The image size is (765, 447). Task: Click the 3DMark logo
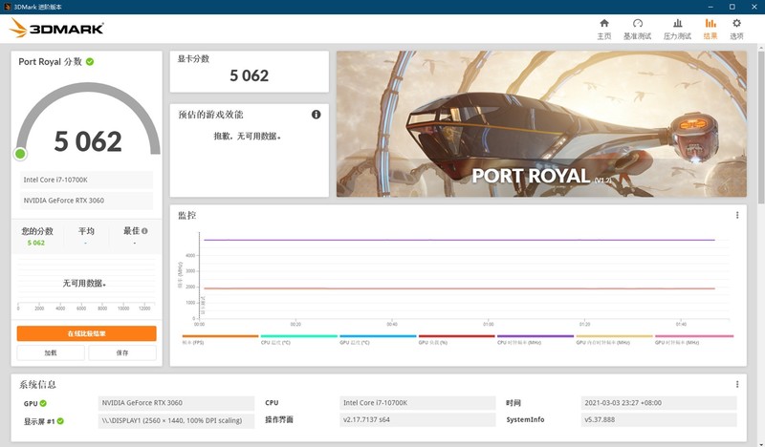[x=56, y=29]
